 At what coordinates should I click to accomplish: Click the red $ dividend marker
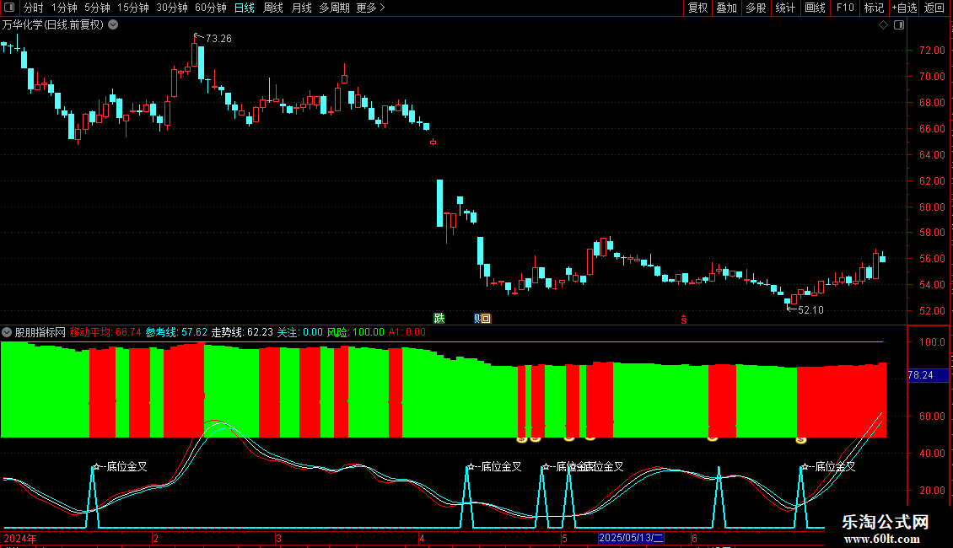684,320
